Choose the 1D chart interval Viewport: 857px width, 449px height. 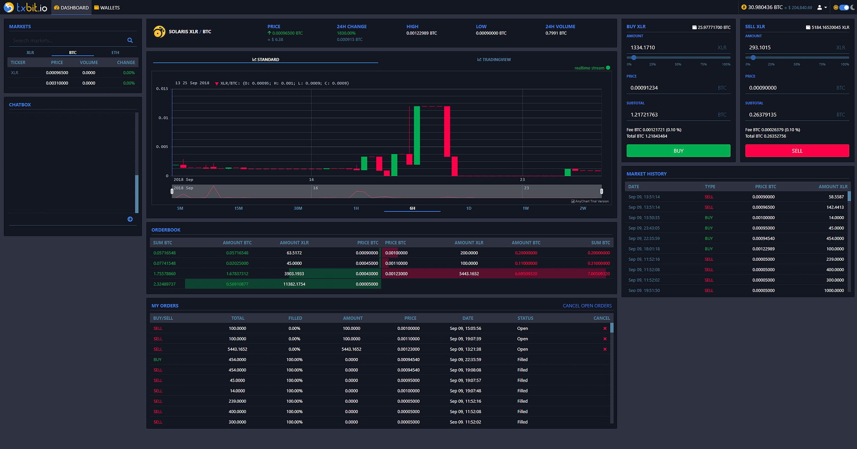pyautogui.click(x=469, y=208)
